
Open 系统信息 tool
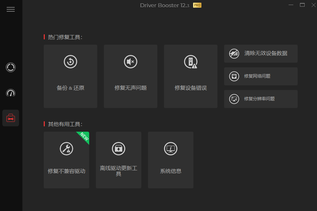click(171, 160)
